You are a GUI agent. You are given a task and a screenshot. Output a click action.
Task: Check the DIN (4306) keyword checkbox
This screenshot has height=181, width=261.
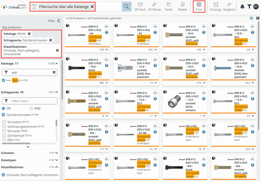coord(4,140)
